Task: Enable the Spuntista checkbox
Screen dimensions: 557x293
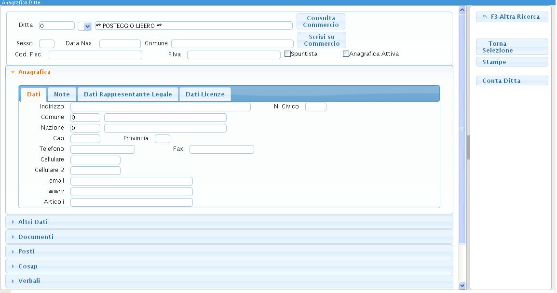Action: [x=288, y=54]
